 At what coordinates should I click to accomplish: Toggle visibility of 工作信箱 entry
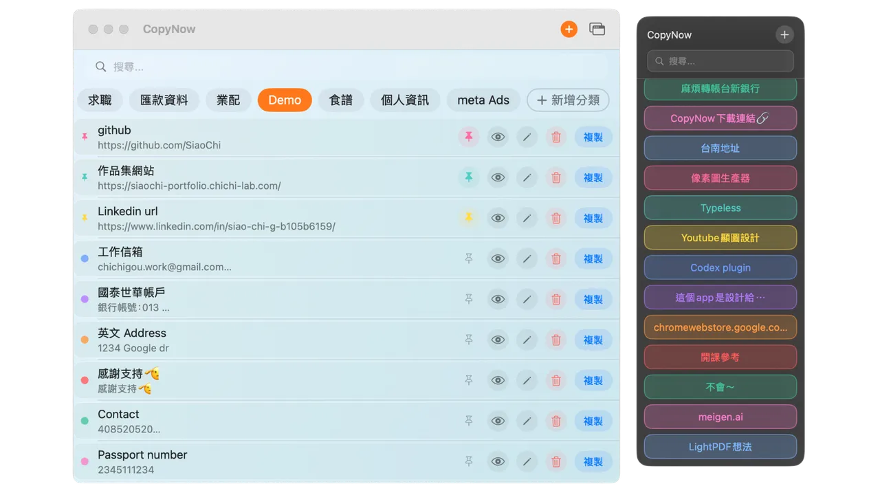tap(498, 258)
